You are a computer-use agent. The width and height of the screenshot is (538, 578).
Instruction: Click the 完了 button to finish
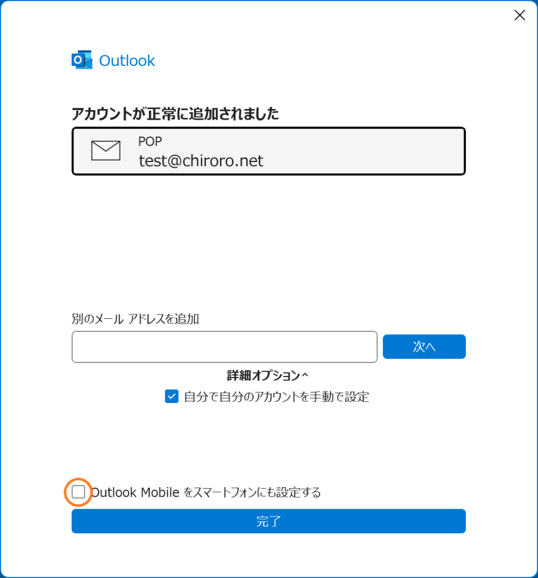click(268, 521)
